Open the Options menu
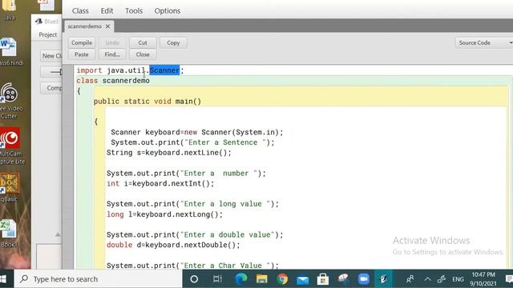Screen dimensions: 513x288 click(168, 10)
